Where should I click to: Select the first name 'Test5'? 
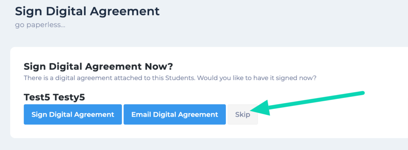[x=37, y=97]
